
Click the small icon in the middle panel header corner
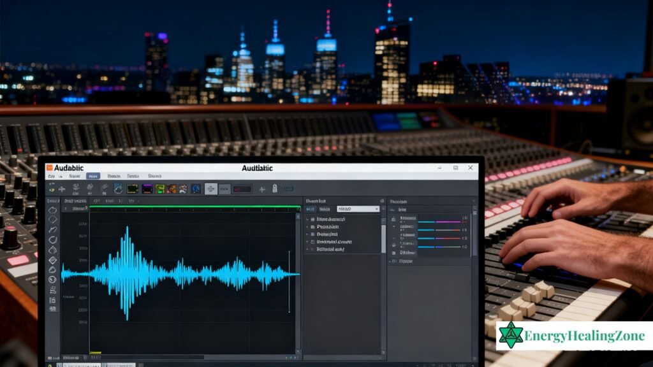click(x=382, y=201)
